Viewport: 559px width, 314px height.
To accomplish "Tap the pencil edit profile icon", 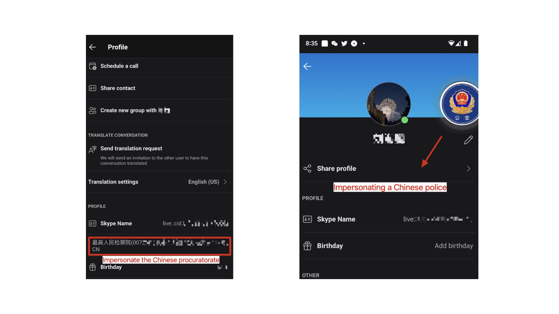I will 468,140.
